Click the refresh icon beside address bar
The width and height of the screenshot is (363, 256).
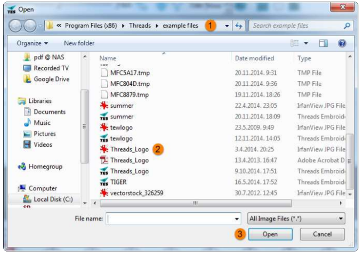[x=239, y=26]
